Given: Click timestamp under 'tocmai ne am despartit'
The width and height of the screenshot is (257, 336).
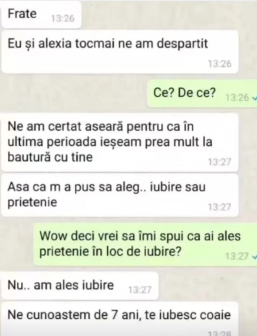Looking at the screenshot, I should 220,64.
